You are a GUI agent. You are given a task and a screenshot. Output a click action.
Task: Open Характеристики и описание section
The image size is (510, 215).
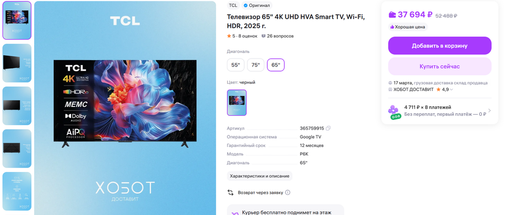click(x=260, y=176)
